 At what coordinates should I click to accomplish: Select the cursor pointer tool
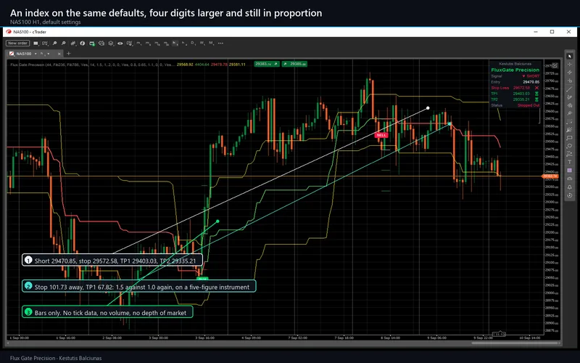pyautogui.click(x=570, y=56)
